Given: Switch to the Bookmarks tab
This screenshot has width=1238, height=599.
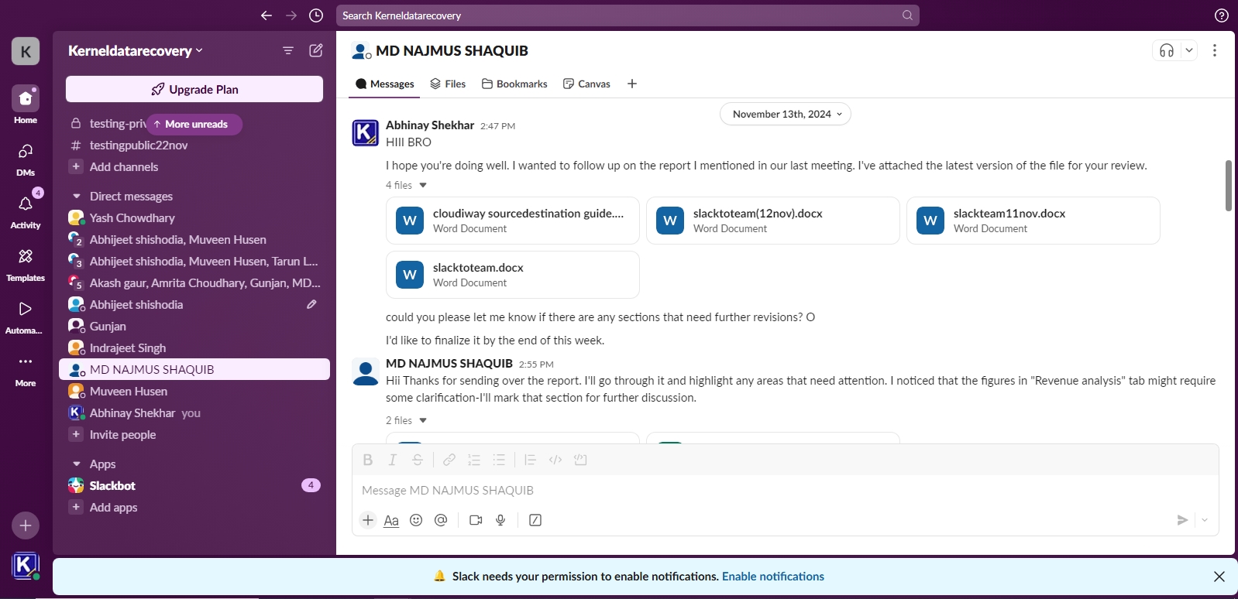Looking at the screenshot, I should point(514,84).
